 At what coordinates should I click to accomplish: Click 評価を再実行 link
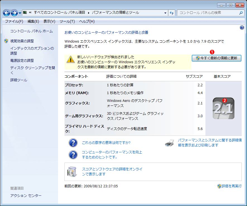tap(232, 186)
